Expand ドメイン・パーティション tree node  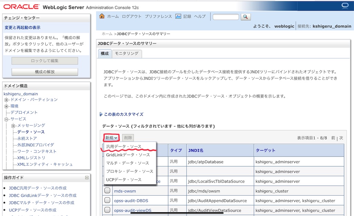(6, 100)
